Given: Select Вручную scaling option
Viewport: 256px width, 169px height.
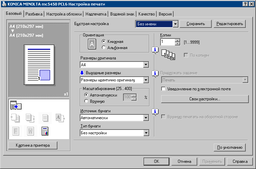Looking at the screenshot, I should (x=86, y=101).
